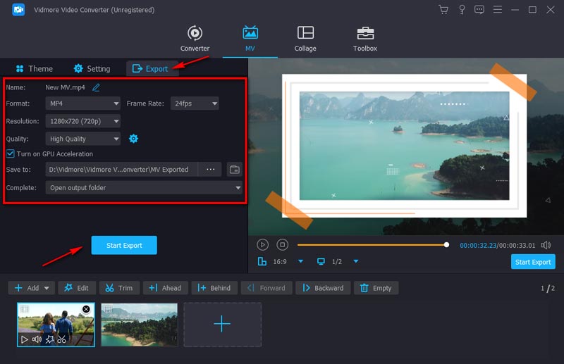Mute the preview volume speaker icon
The height and width of the screenshot is (364, 564).
pyautogui.click(x=546, y=245)
